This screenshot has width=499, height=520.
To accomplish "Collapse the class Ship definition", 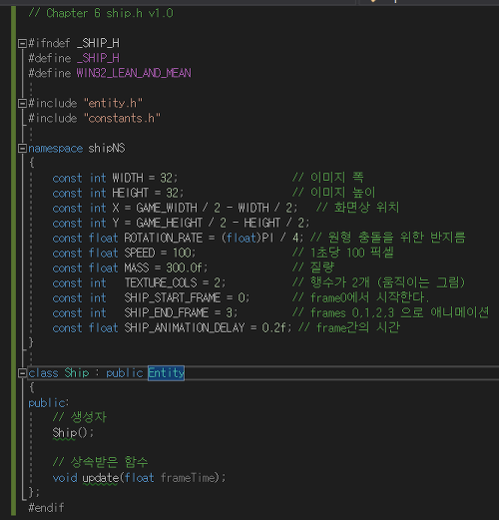I will (x=22, y=373).
